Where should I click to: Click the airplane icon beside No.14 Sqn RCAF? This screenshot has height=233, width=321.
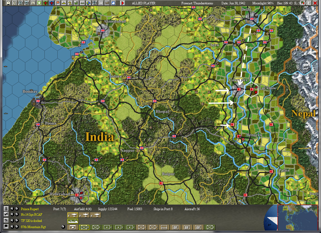tap(6, 214)
